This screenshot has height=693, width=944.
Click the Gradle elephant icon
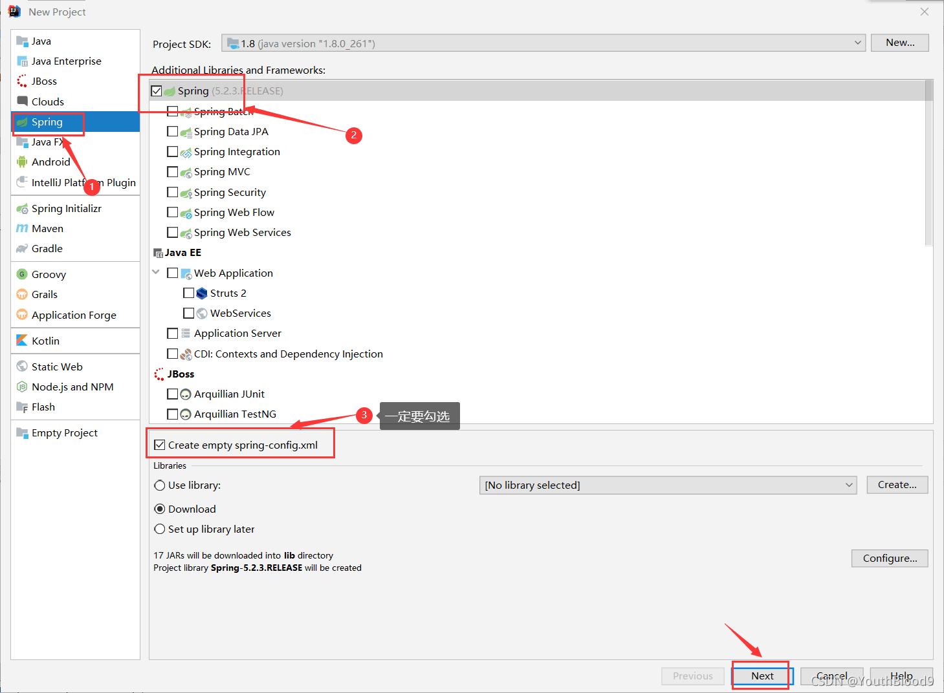(x=22, y=249)
